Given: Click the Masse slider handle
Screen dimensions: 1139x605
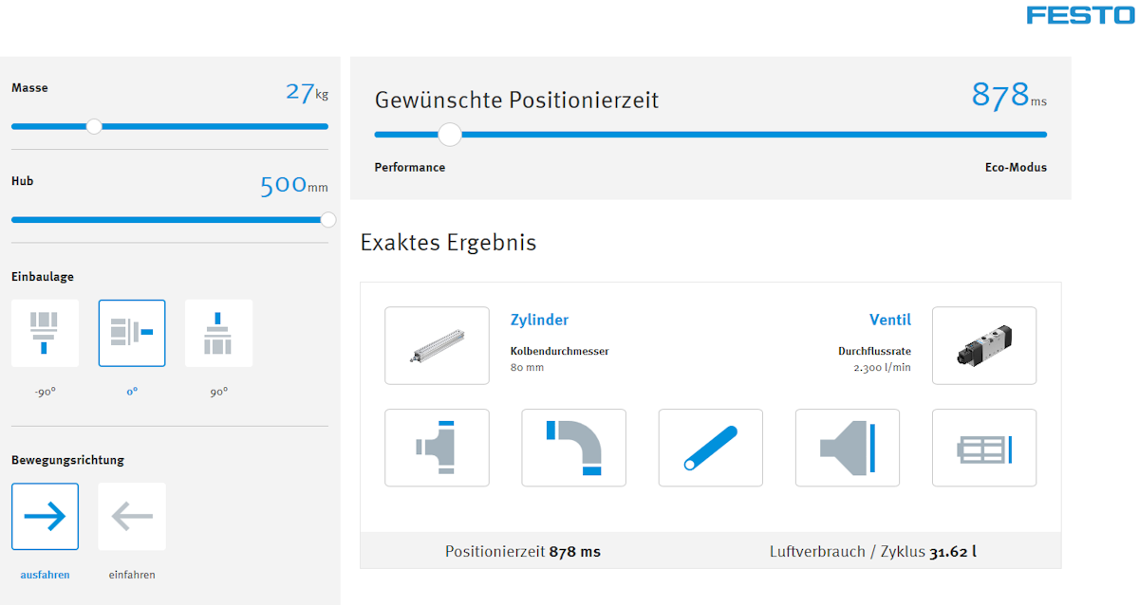Looking at the screenshot, I should coord(94,125).
